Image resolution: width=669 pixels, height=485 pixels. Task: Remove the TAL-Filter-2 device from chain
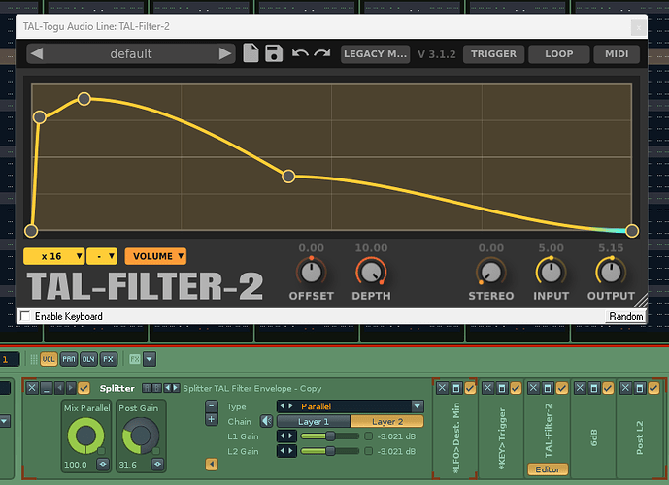[533, 388]
